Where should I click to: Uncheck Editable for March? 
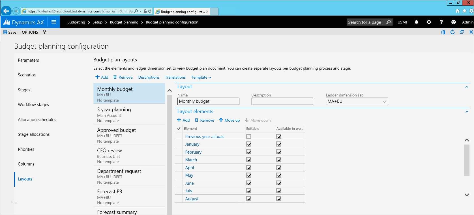[x=249, y=160]
